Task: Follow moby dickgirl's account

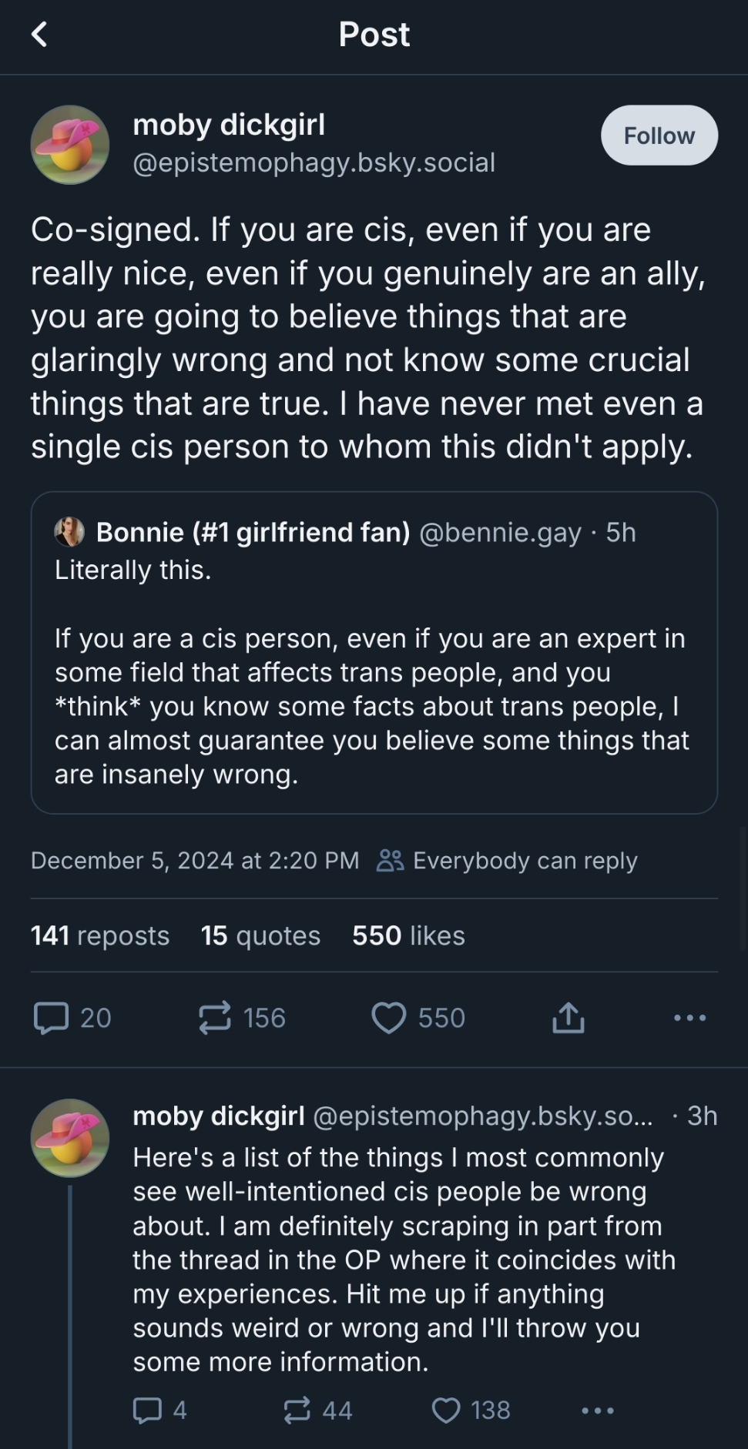Action: point(659,136)
